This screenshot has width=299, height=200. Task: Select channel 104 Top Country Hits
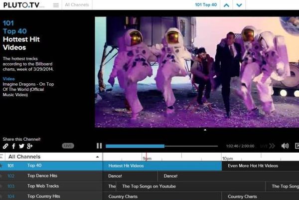click(51, 196)
